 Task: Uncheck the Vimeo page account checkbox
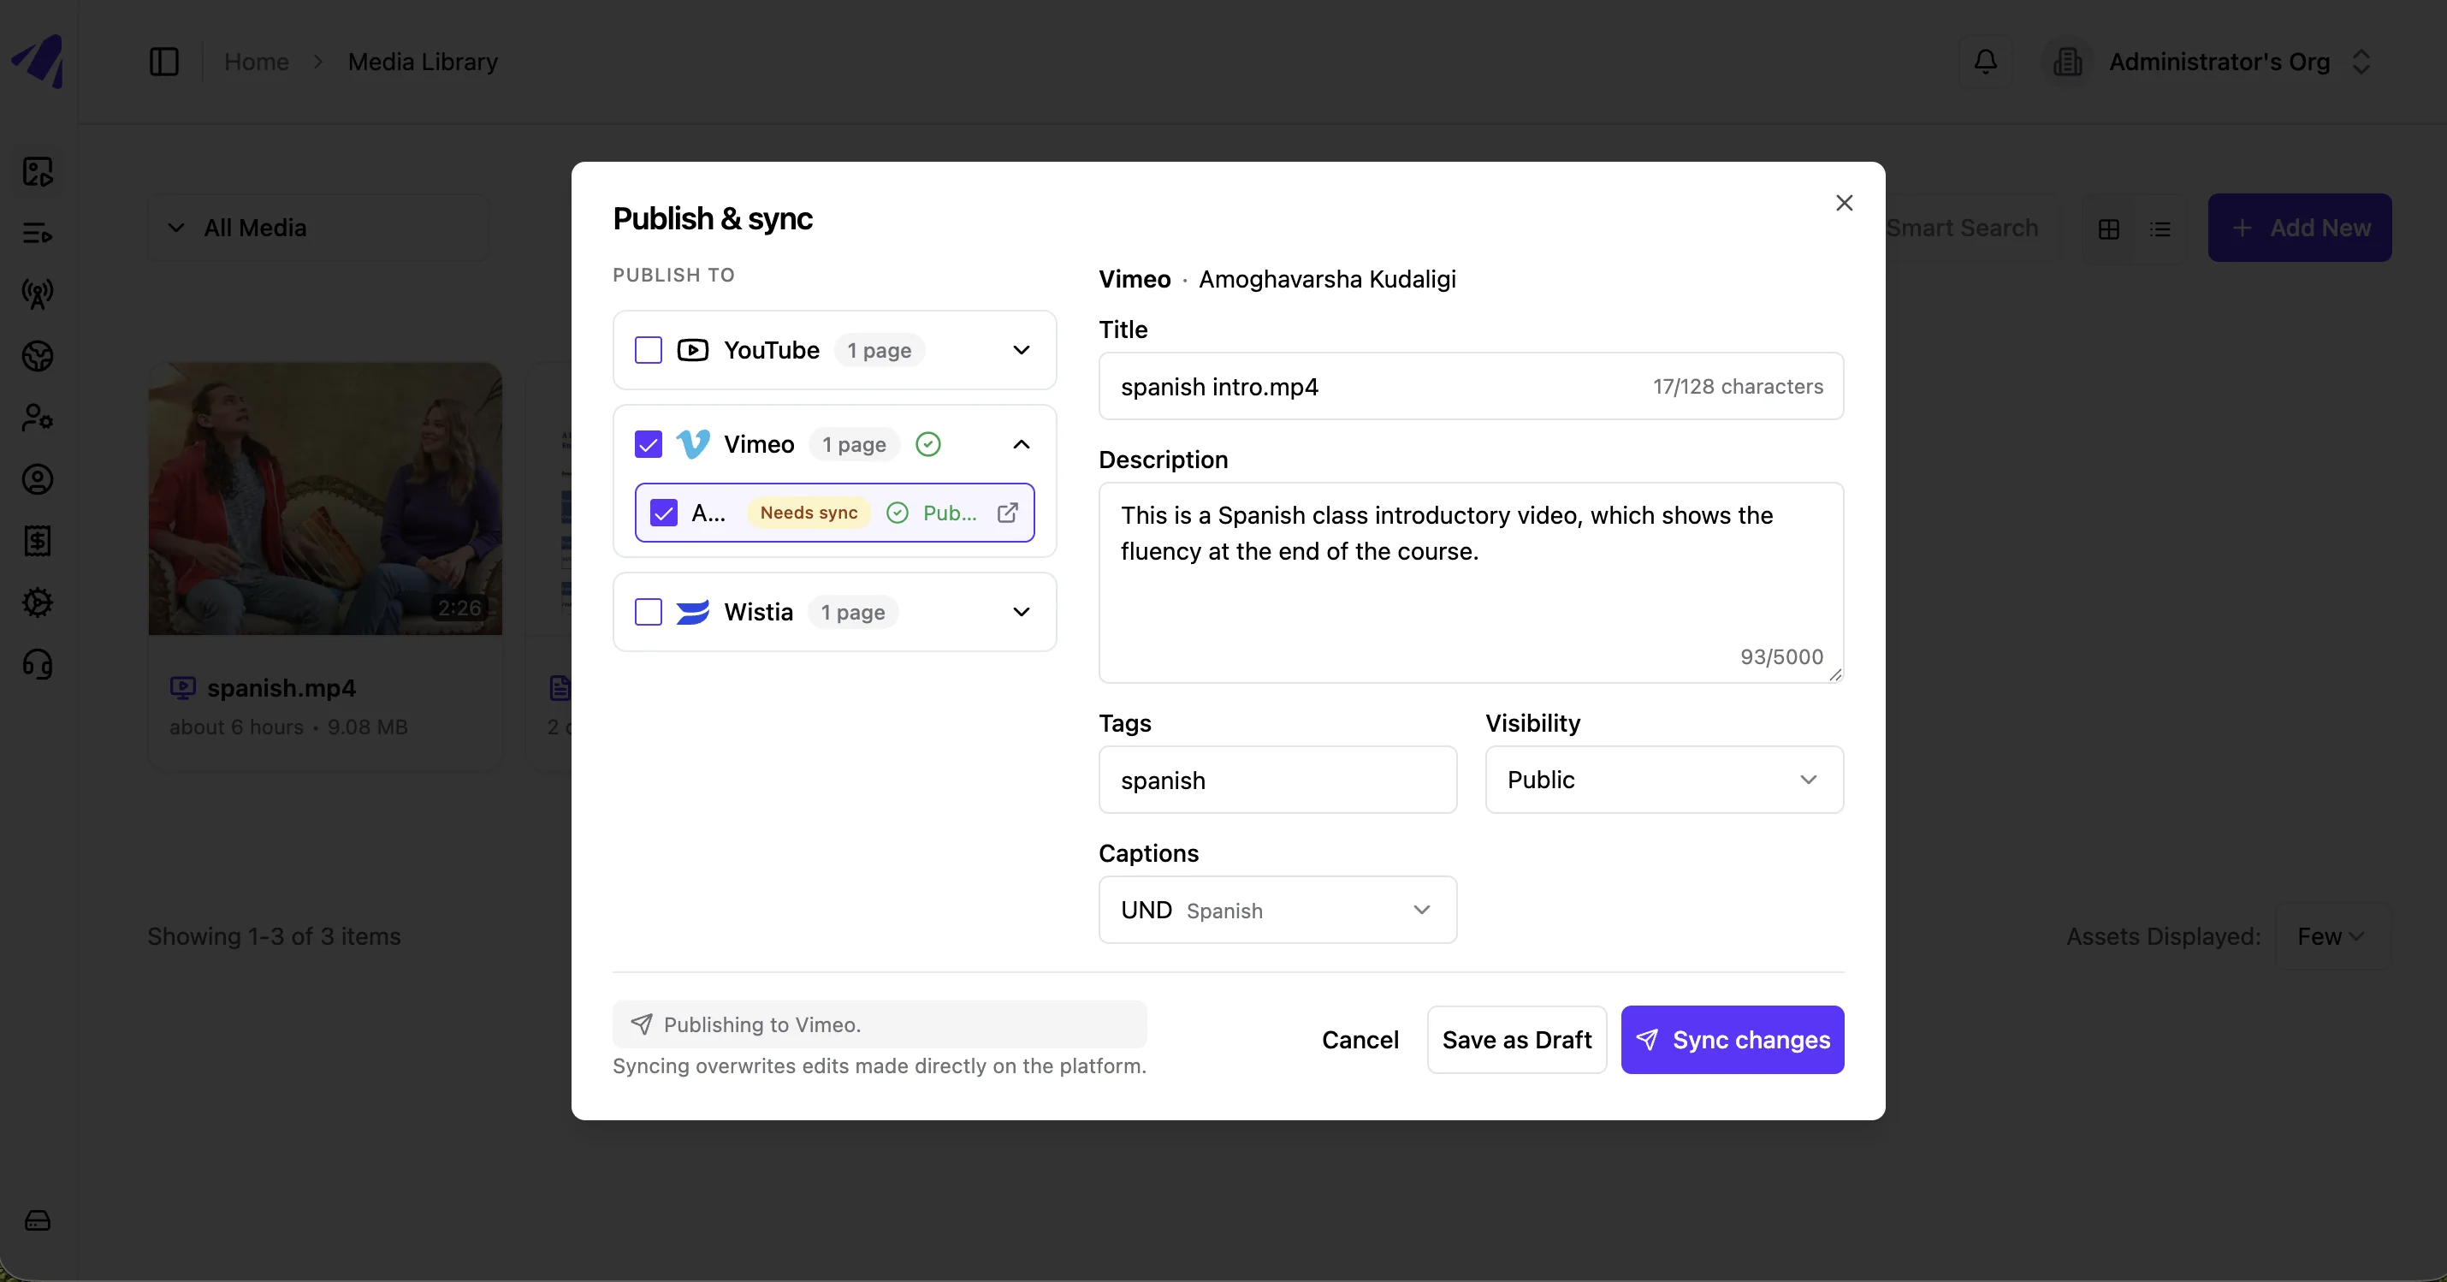pyautogui.click(x=663, y=513)
